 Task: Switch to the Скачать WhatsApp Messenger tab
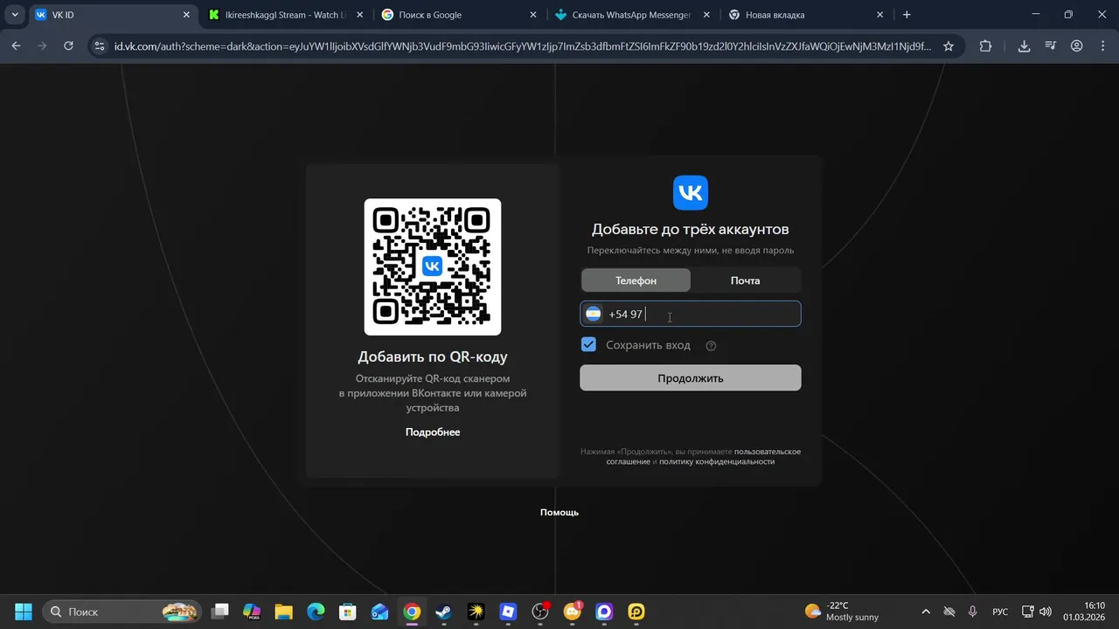coord(633,15)
